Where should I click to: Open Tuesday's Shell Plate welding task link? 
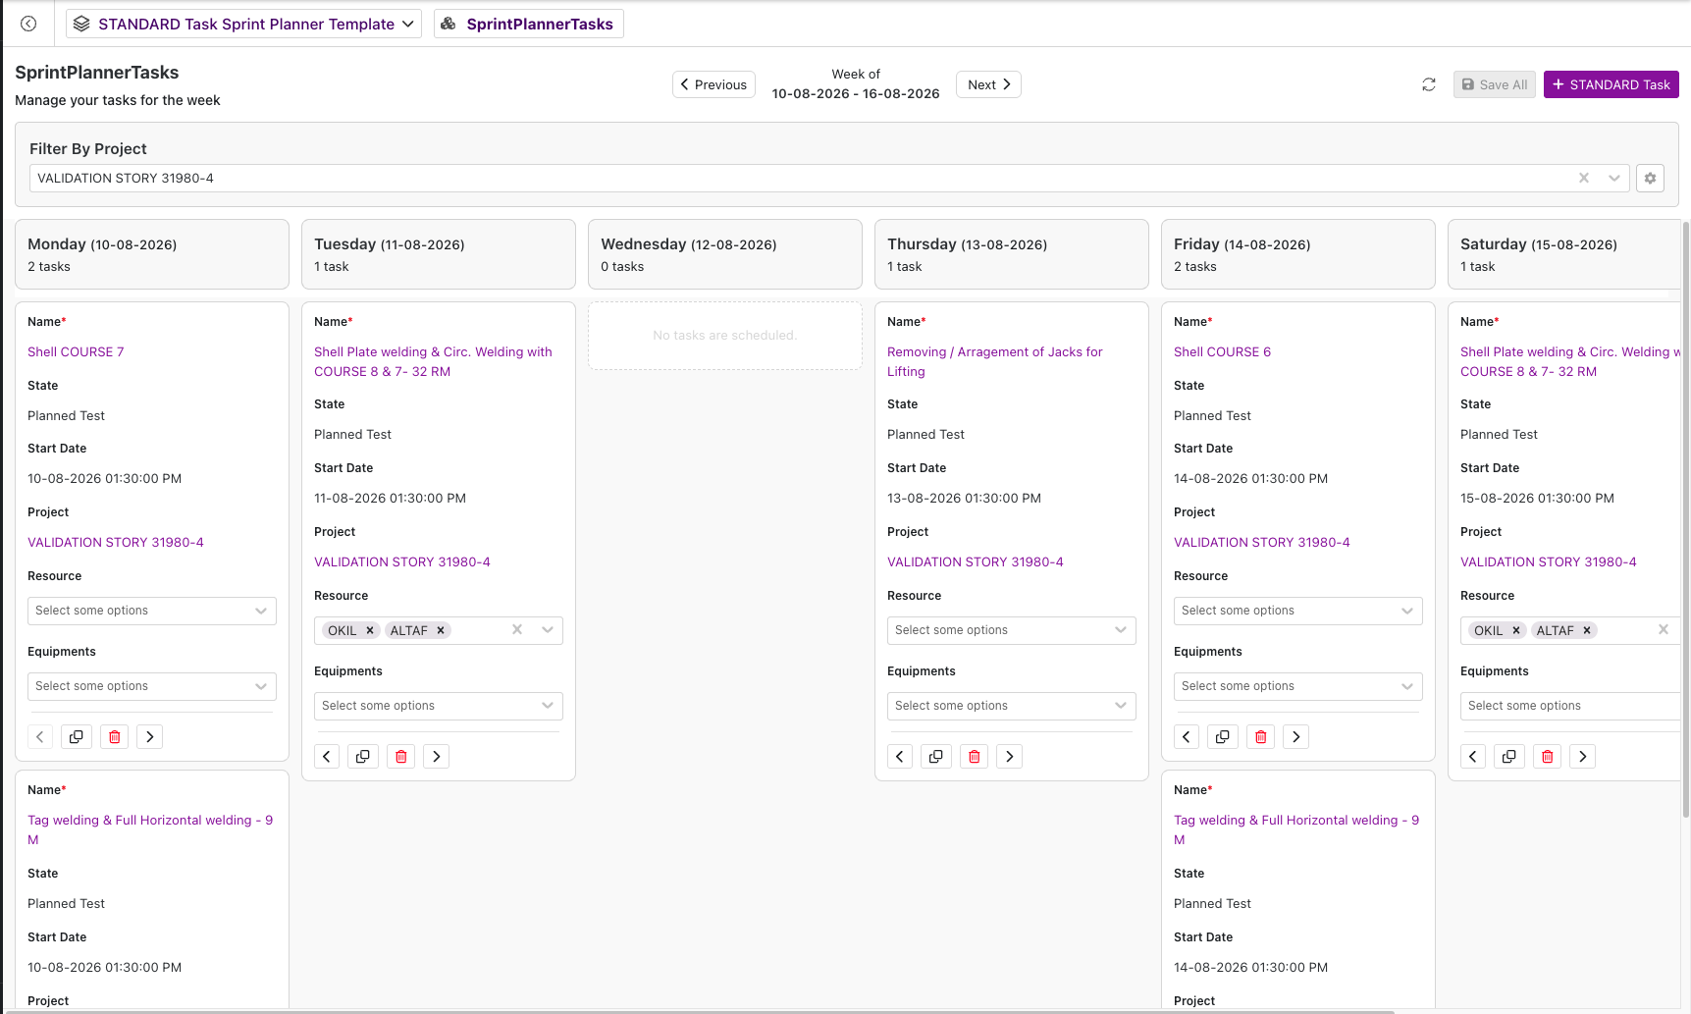433,361
